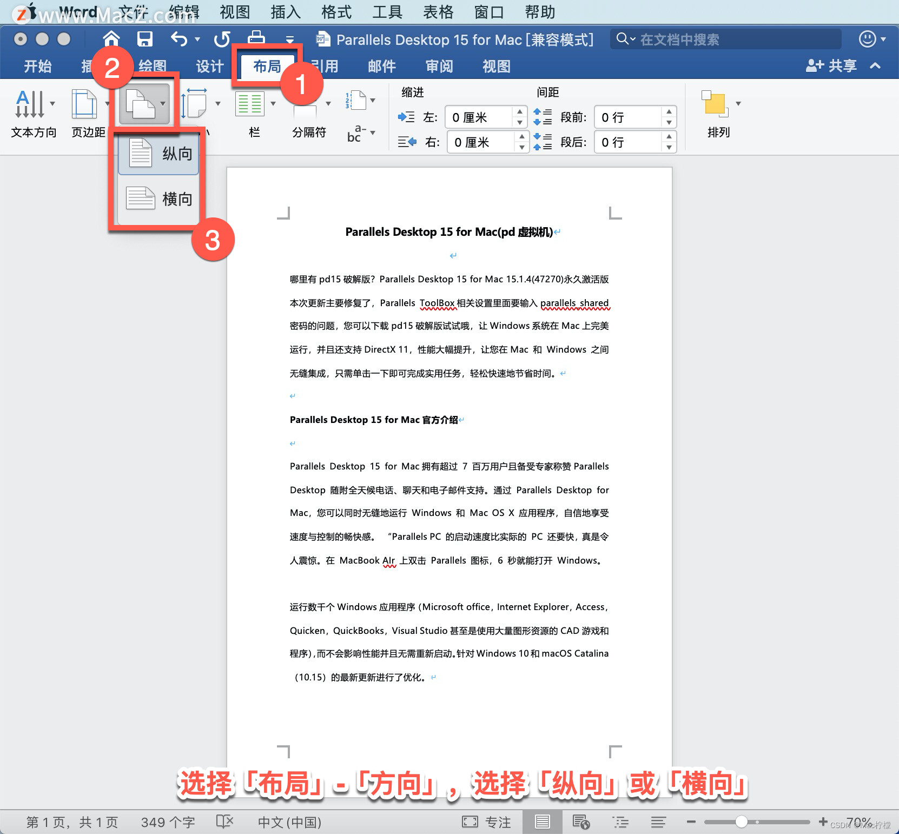Increase 段前 spacing with stepper up arrow

(669, 111)
